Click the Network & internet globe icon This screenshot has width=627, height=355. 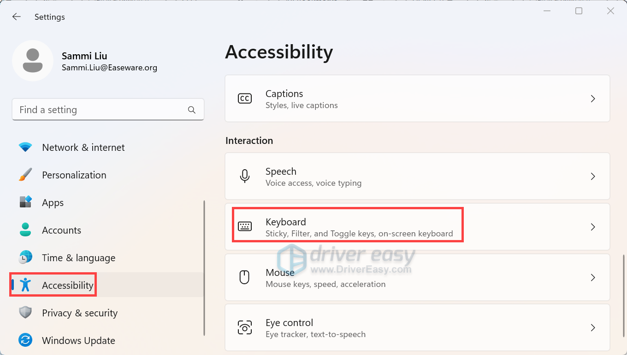pyautogui.click(x=25, y=147)
